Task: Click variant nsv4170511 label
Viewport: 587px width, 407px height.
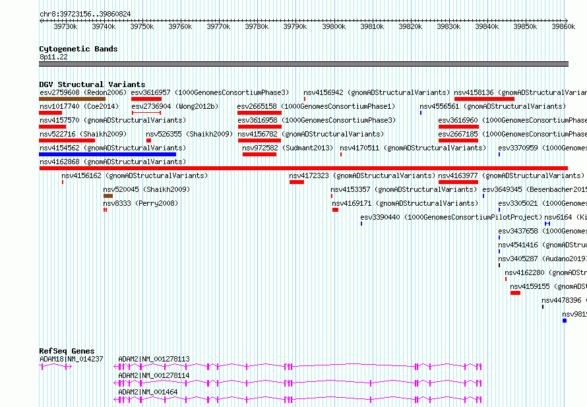Action: coord(413,148)
